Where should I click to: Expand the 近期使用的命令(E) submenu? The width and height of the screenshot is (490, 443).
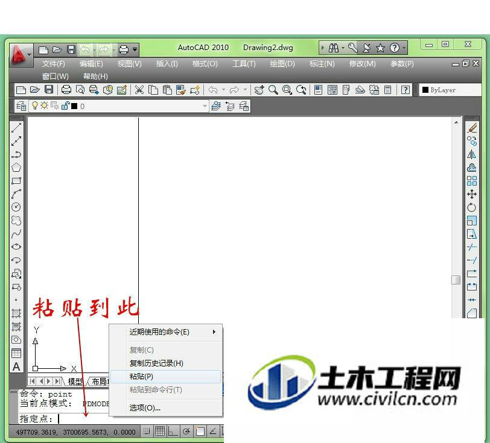[x=166, y=332]
